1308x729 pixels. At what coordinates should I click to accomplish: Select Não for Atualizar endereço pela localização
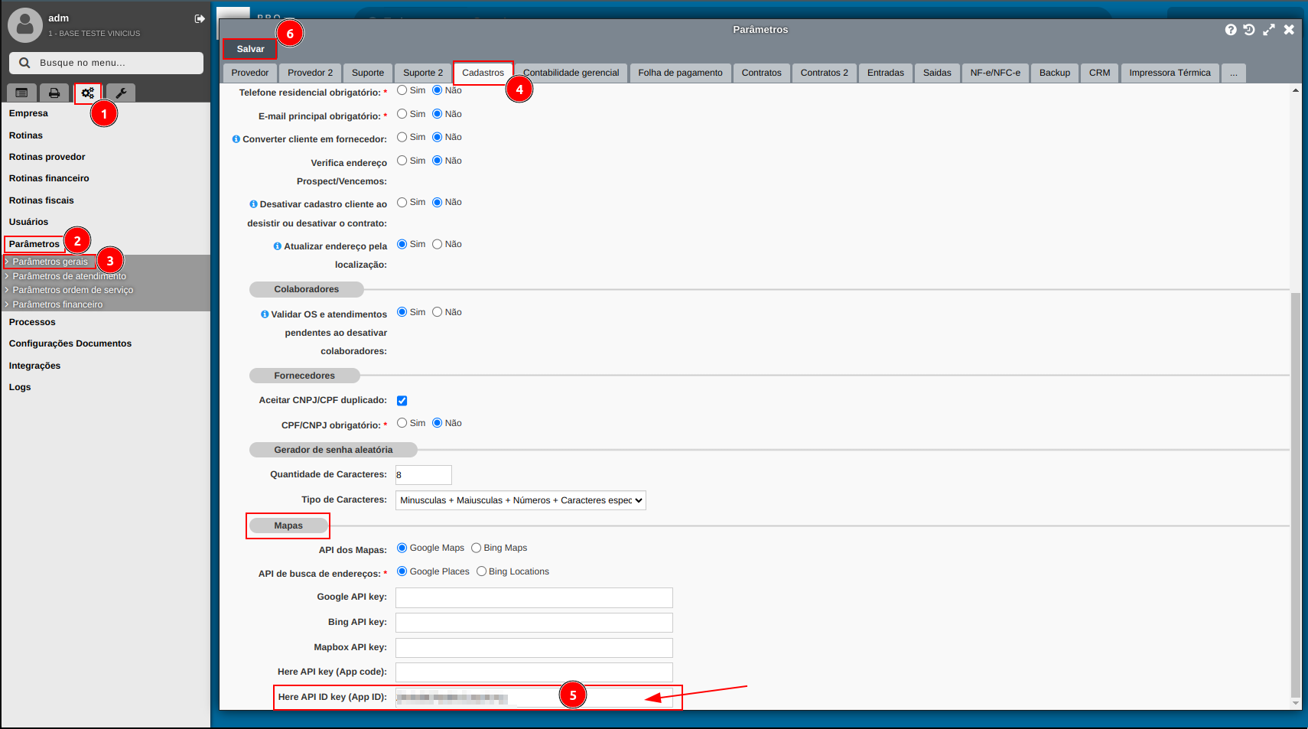tap(437, 244)
